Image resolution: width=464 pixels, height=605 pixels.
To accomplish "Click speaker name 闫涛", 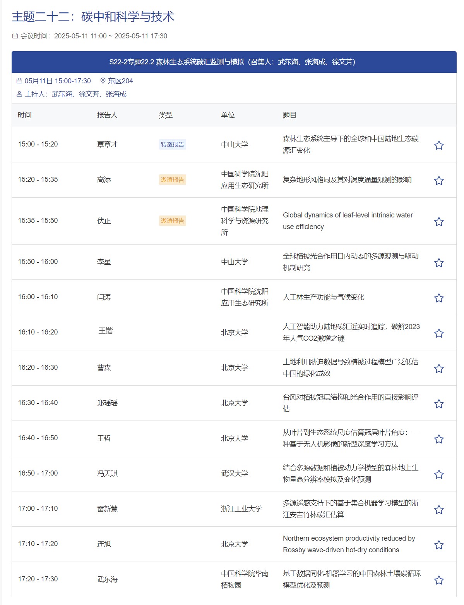I will (x=104, y=297).
